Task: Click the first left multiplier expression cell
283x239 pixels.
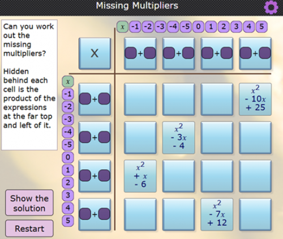Action: point(95,99)
